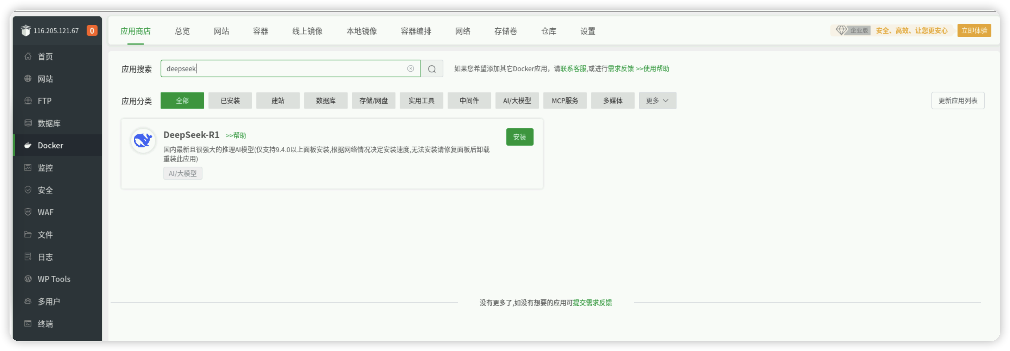Open the 网站 tab in top navigation
Screen dimensions: 1010x351
(x=221, y=31)
